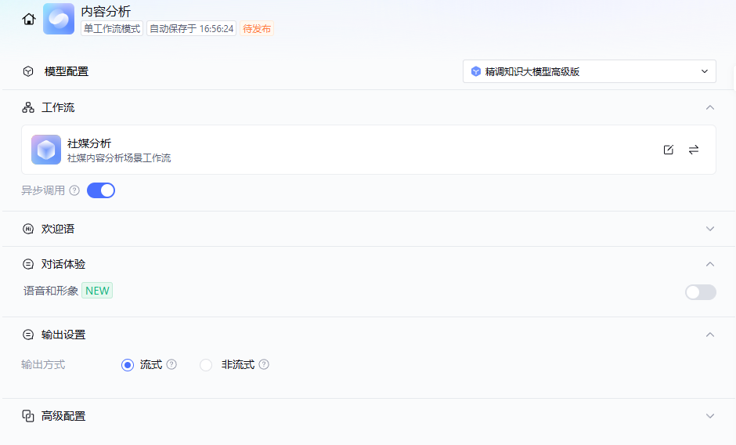Viewport: 736px width, 445px height.
Task: Show help for 异步调用
Action: click(x=74, y=190)
